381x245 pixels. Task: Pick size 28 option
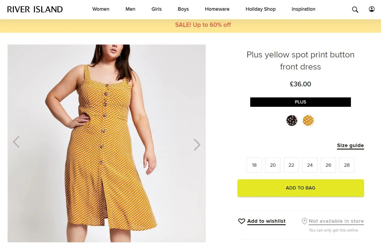tap(347, 165)
